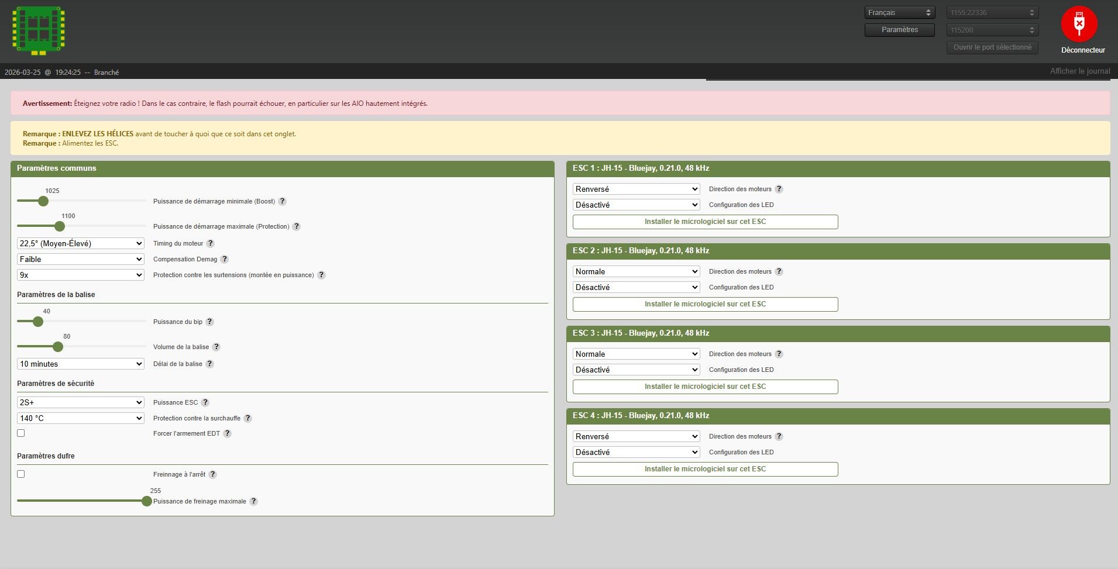Enable Forcer l'armement EDT checkbox

click(x=21, y=433)
